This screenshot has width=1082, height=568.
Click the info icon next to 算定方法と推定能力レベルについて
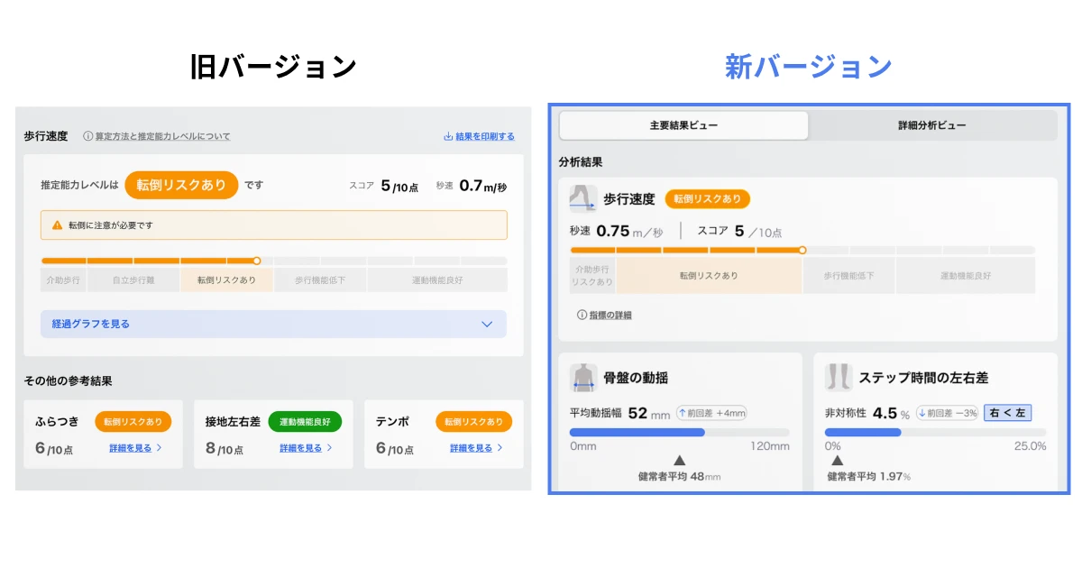click(x=88, y=137)
